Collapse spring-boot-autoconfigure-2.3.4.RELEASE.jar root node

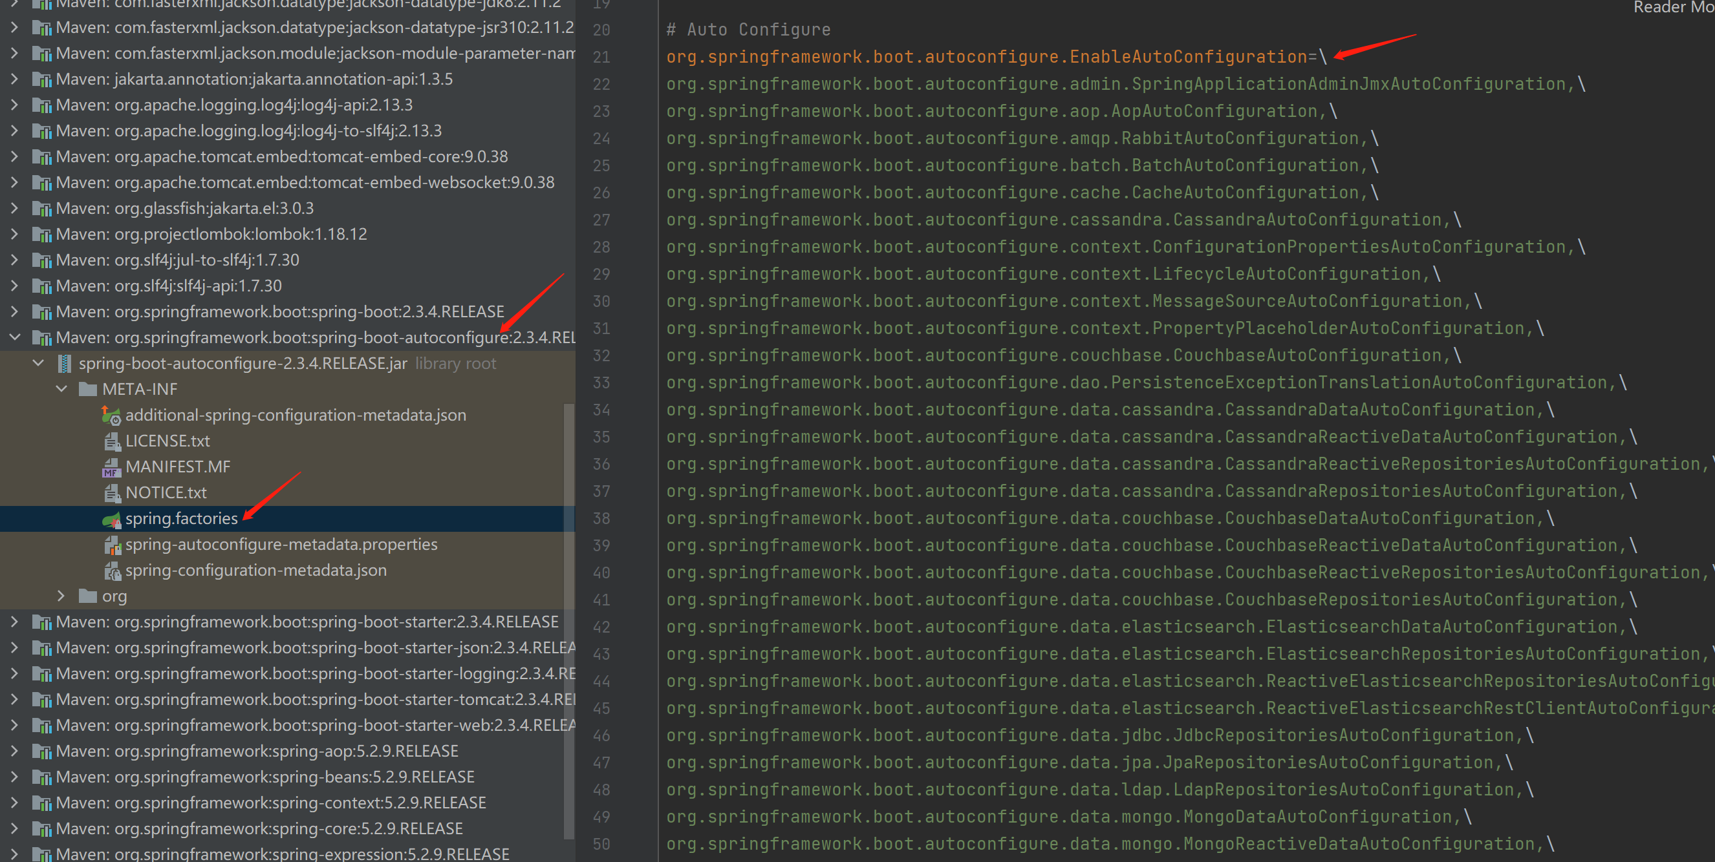tap(38, 363)
